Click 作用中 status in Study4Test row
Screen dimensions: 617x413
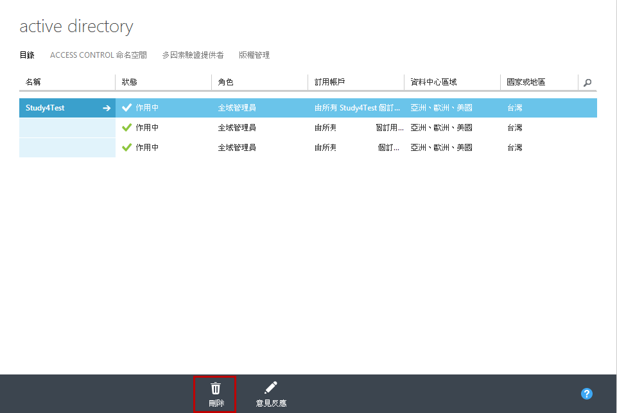(x=147, y=108)
